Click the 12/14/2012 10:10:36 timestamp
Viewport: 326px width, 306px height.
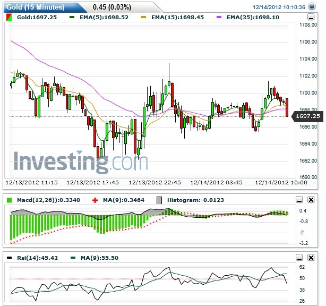coord(279,7)
